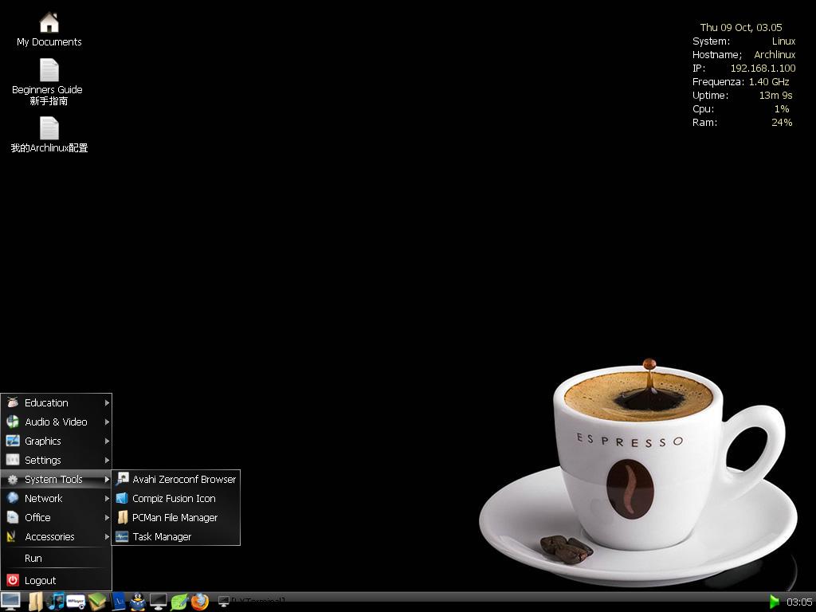
Task: Launch the QQ penguin panel icon
Action: point(138,602)
